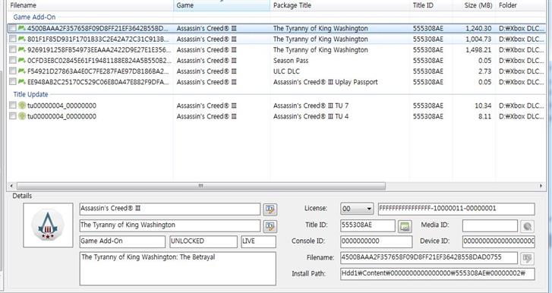Click title update icon on TU 4 row

pyautogui.click(x=22, y=115)
